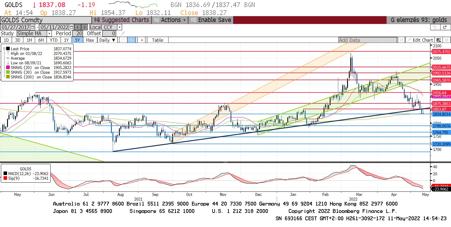This screenshot has width=451, height=227.
Task: Open the end date calendar picker
Action: coord(71,27)
